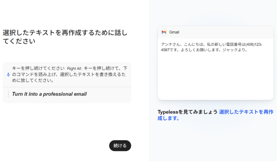
Task: Click the Gmail label in card header
Action: coord(174,32)
